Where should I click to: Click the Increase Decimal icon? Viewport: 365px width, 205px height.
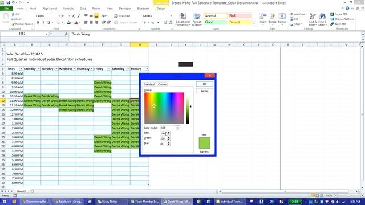click(165, 23)
